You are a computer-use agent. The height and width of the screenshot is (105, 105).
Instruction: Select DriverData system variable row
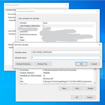coord(56,70)
